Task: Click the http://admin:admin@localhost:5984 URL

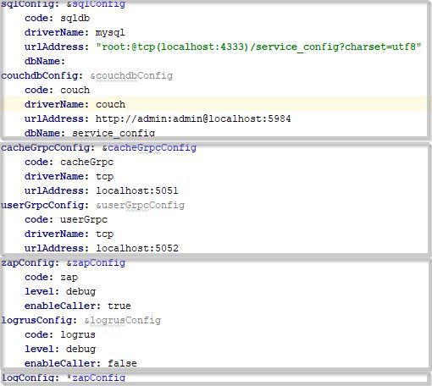Action: pyautogui.click(x=193, y=119)
